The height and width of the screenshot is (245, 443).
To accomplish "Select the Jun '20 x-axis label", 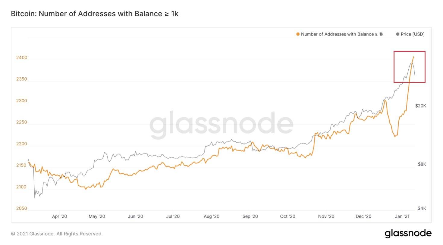I will point(135,216).
